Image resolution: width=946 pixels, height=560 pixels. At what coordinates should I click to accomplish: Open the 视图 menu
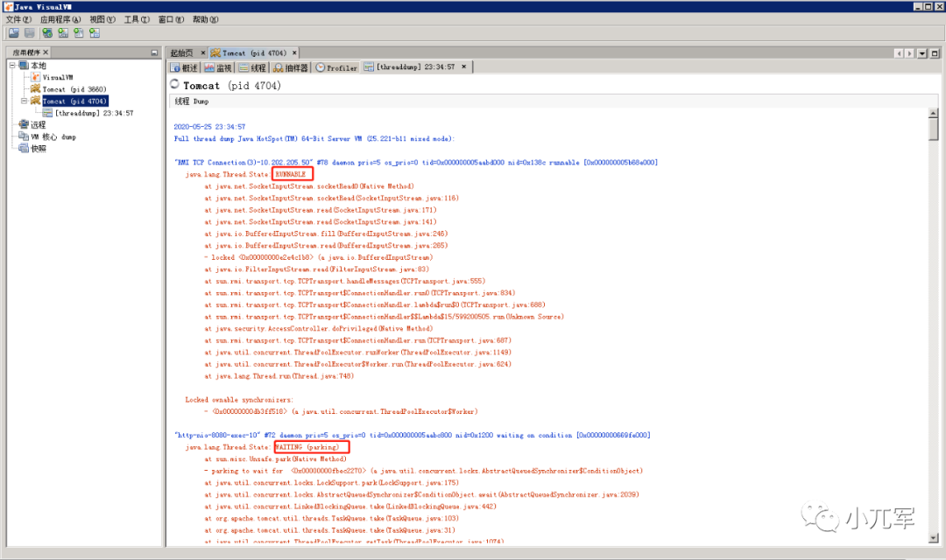[x=102, y=19]
